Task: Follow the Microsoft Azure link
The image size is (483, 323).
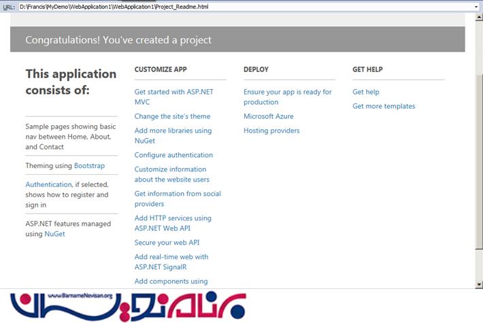Action: 268,116
